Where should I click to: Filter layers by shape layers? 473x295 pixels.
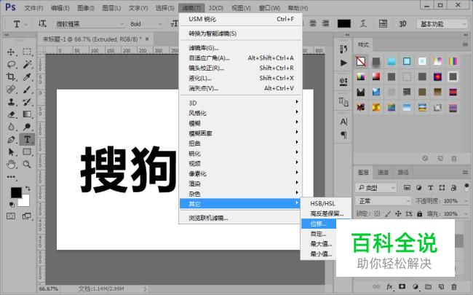pyautogui.click(x=442, y=188)
